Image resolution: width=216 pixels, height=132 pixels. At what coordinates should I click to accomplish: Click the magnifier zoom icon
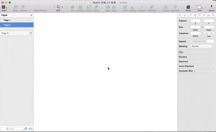click(x=58, y=7)
